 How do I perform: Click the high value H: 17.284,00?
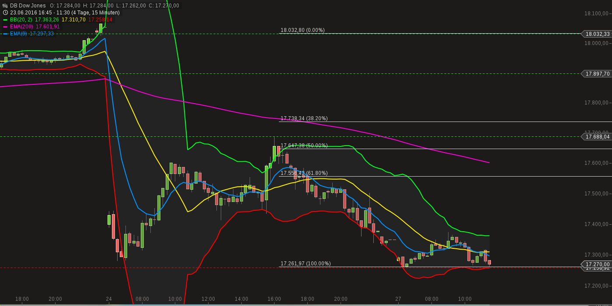pos(99,6)
